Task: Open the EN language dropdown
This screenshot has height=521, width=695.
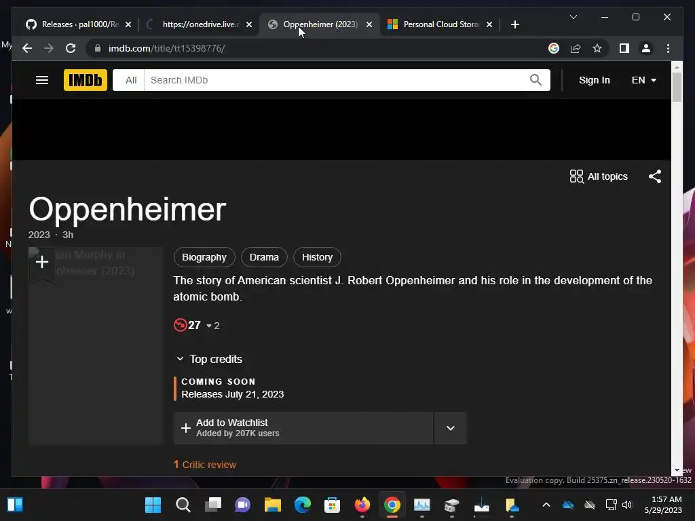Action: coord(643,80)
